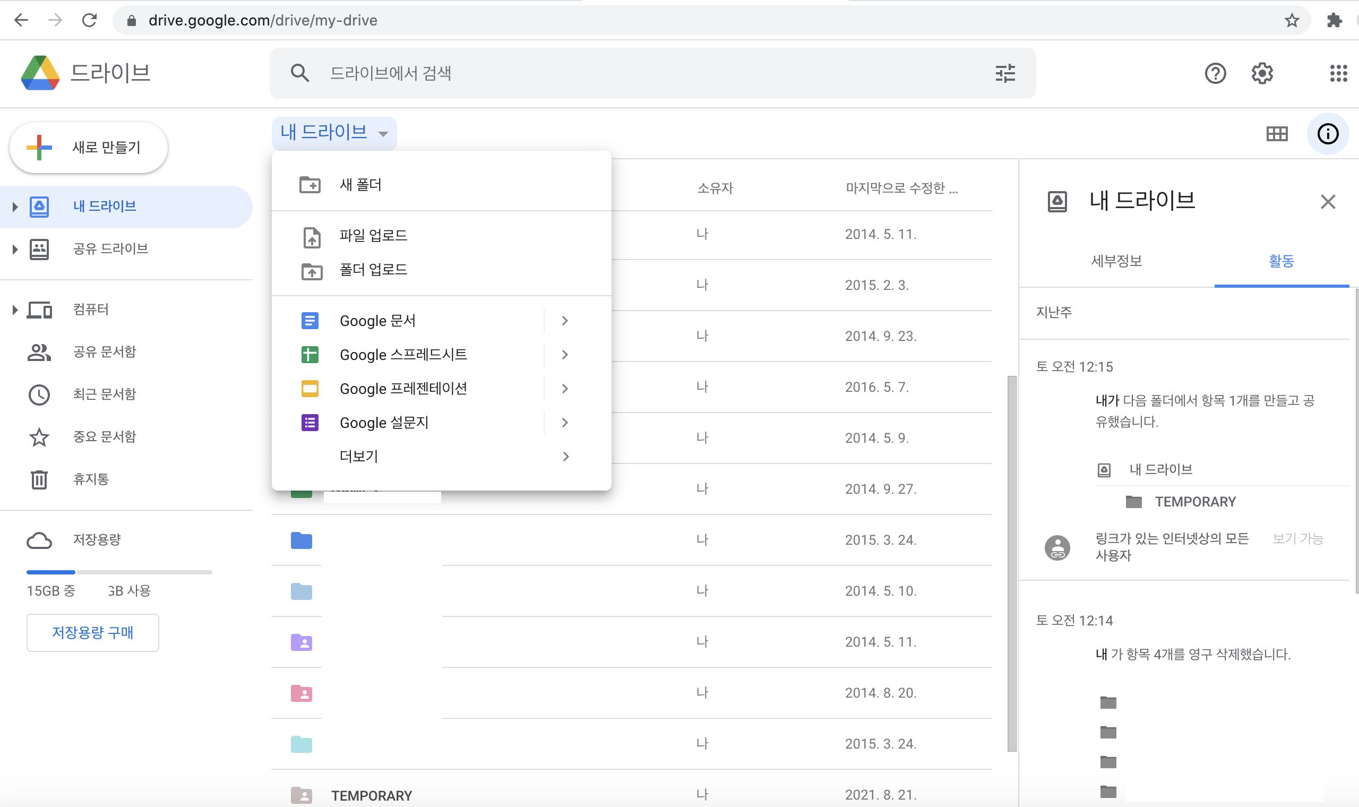Open the Google apps grid
The width and height of the screenshot is (1359, 807).
[x=1339, y=73]
